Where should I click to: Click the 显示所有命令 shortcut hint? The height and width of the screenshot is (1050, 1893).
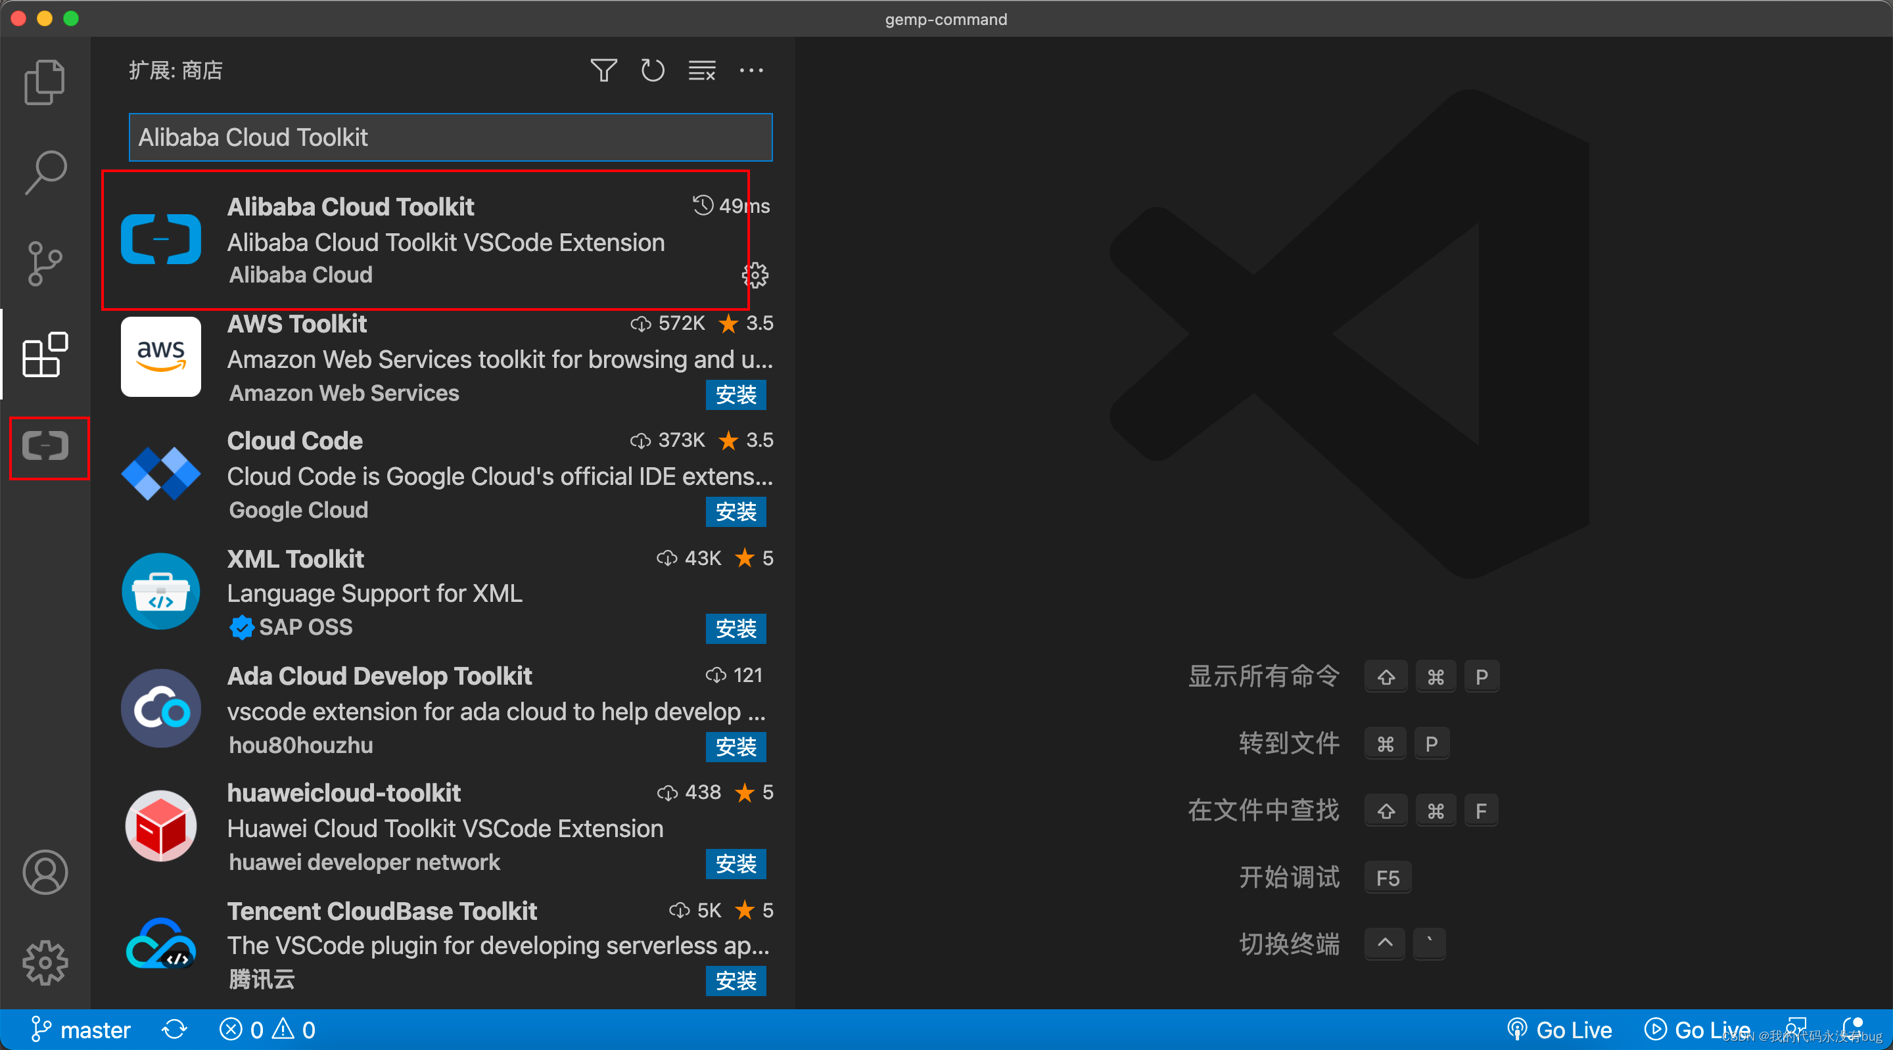coord(1344,677)
